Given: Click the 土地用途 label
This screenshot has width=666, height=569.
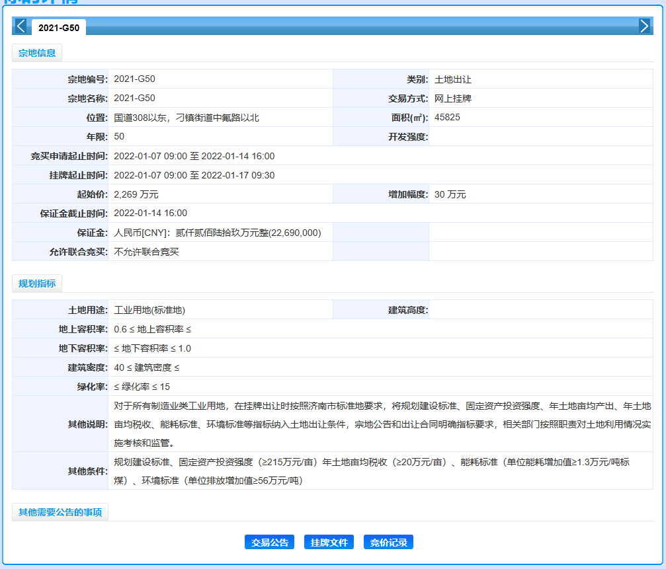Looking at the screenshot, I should [87, 310].
